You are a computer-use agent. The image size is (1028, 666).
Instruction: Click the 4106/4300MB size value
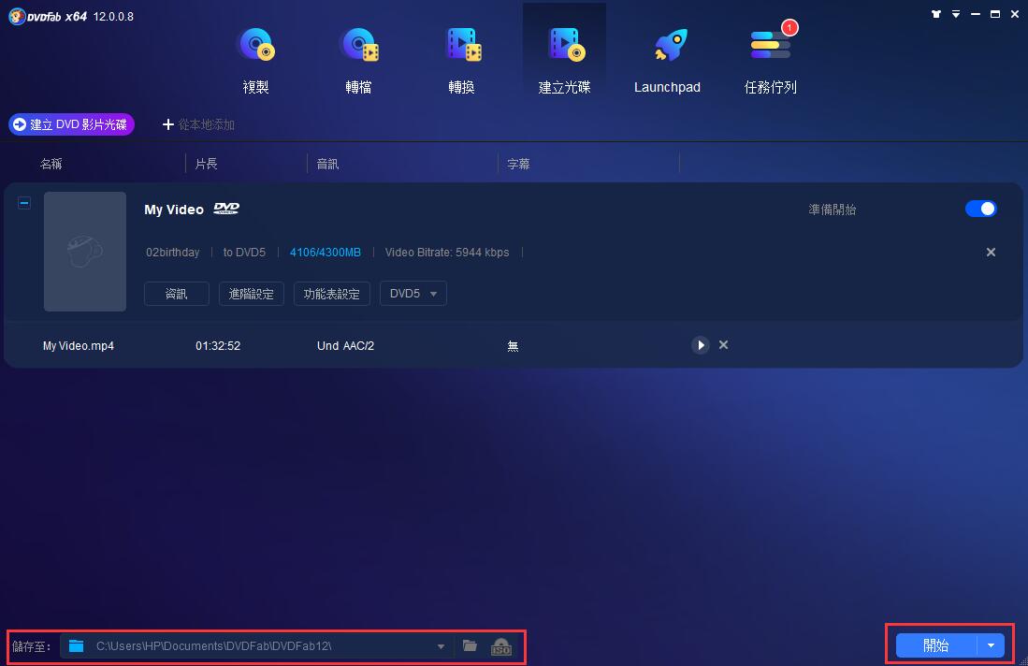pyautogui.click(x=326, y=253)
